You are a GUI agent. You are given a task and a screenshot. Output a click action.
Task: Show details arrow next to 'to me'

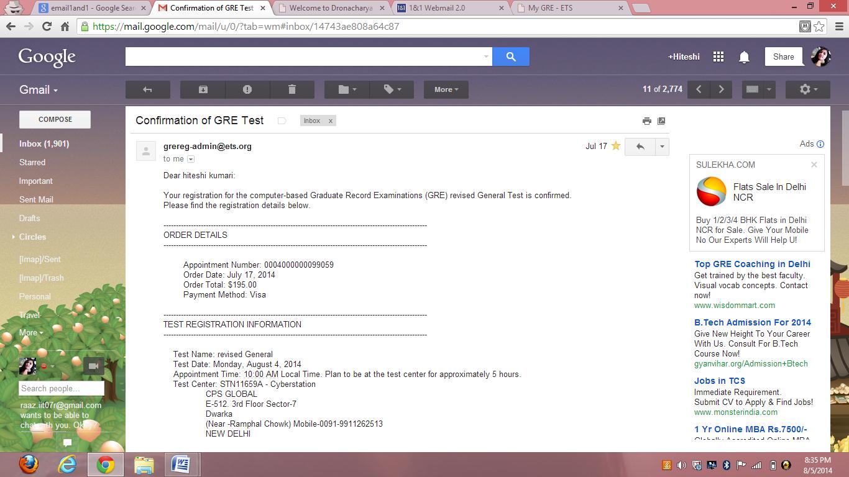[x=191, y=159]
